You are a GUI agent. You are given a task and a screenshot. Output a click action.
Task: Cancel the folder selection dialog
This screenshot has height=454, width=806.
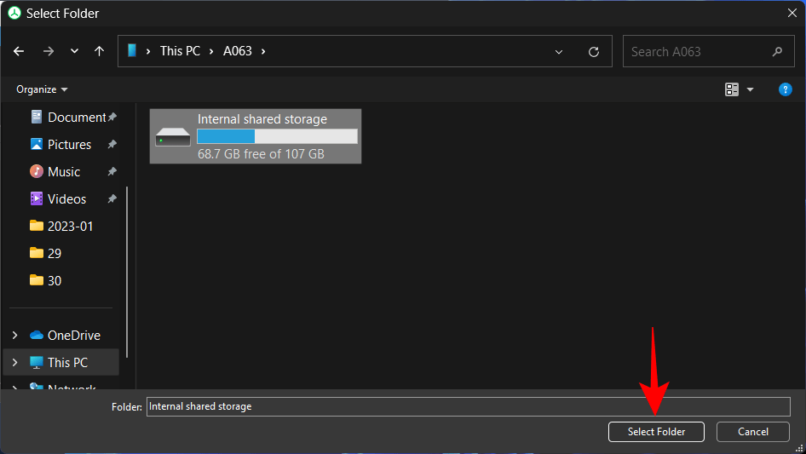[753, 432]
